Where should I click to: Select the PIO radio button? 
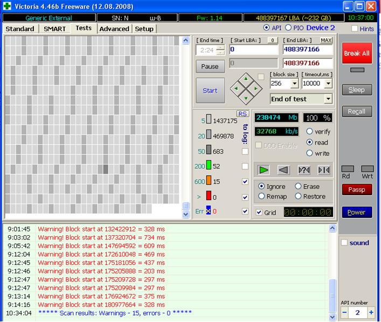coord(288,28)
